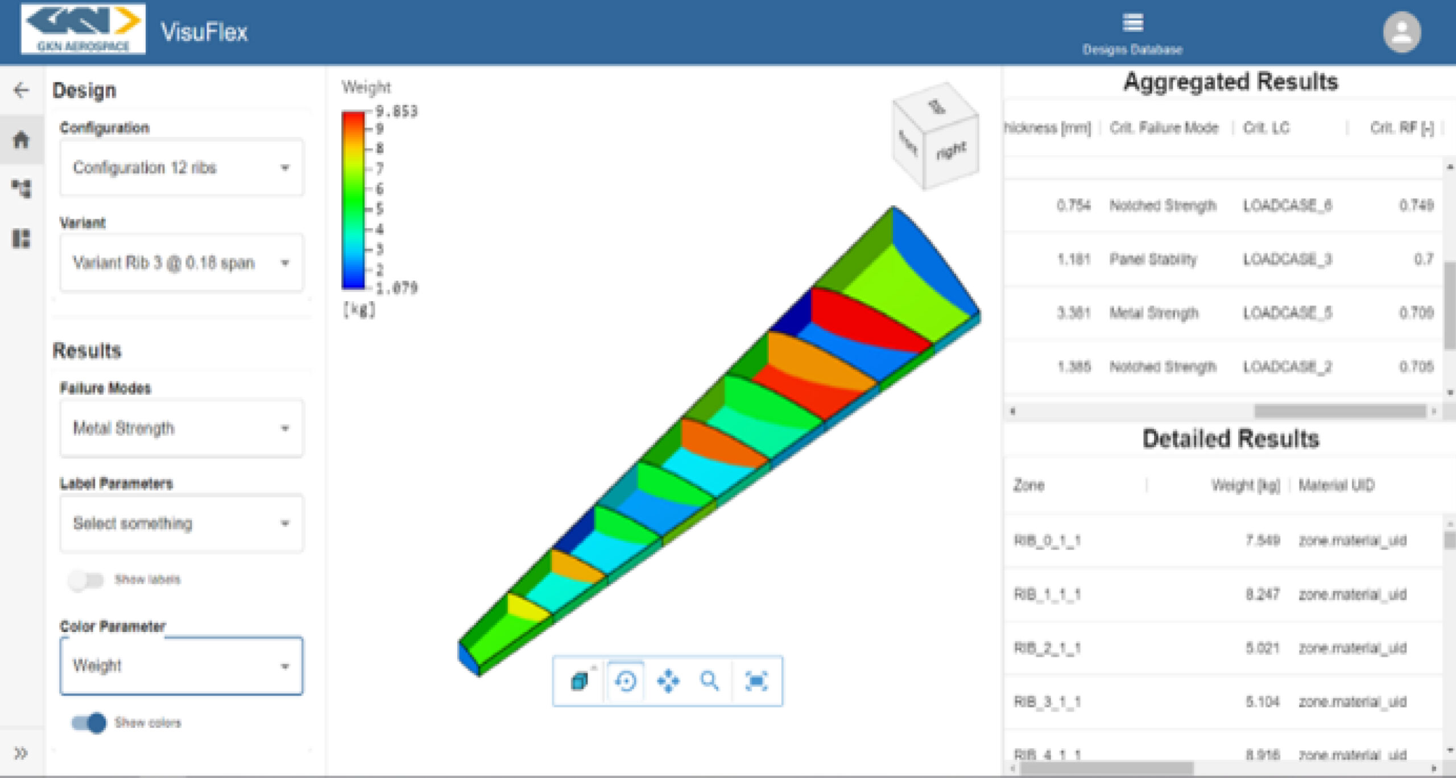The width and height of the screenshot is (1456, 778).
Task: Click the Crit. Failure Mode column header
Action: (1164, 128)
